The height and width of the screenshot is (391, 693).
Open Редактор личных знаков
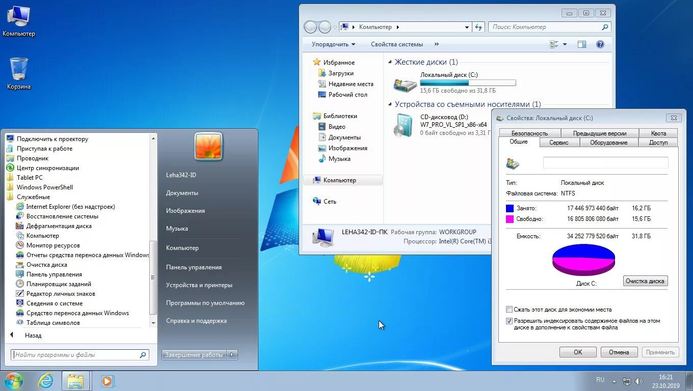pyautogui.click(x=61, y=293)
